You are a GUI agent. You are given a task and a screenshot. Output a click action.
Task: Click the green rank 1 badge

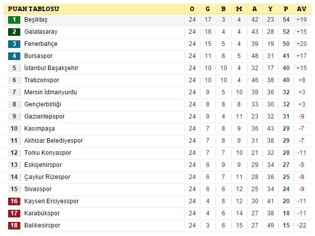click(14, 20)
